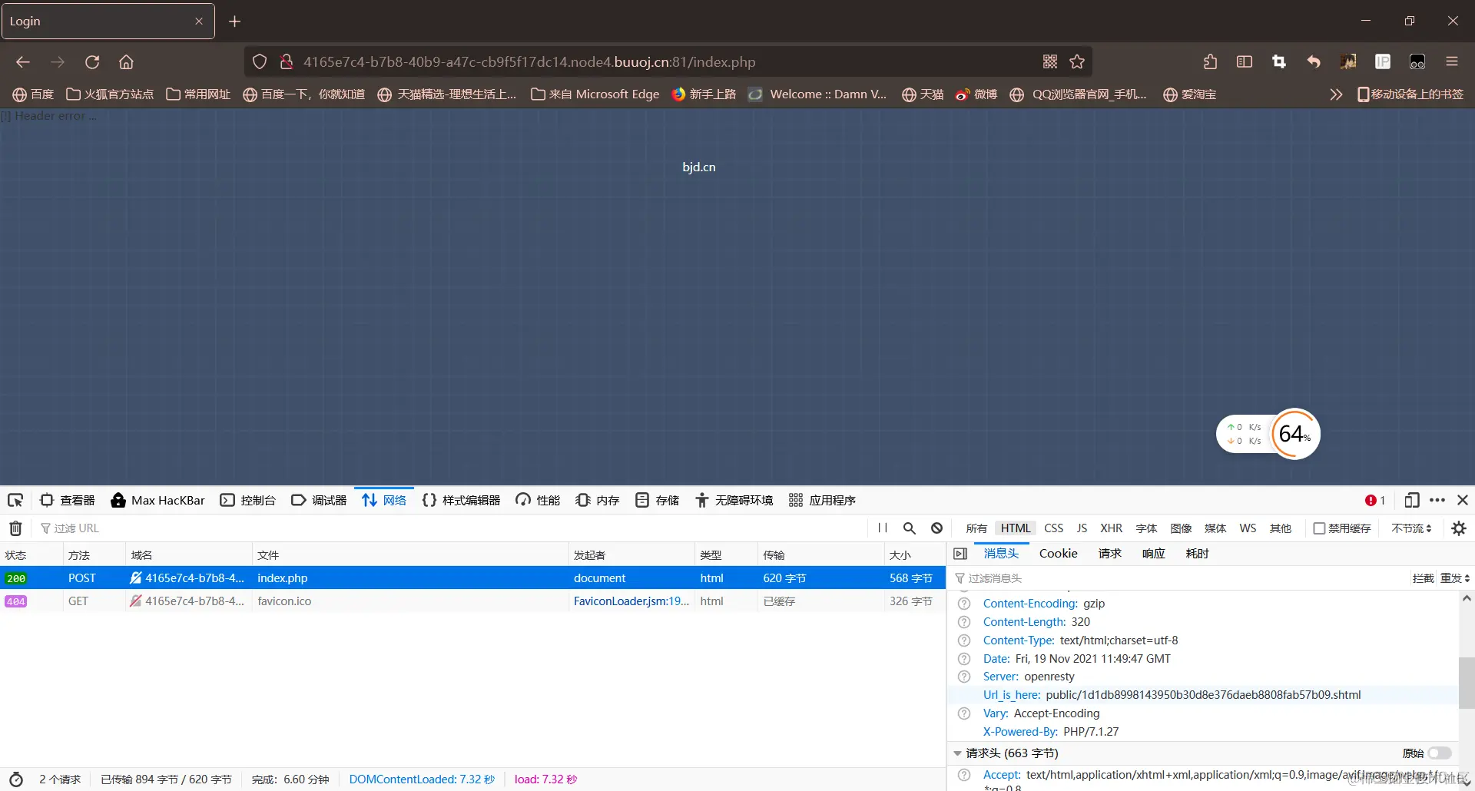Open DevTools more options menu
The width and height of the screenshot is (1475, 791).
(x=1437, y=501)
